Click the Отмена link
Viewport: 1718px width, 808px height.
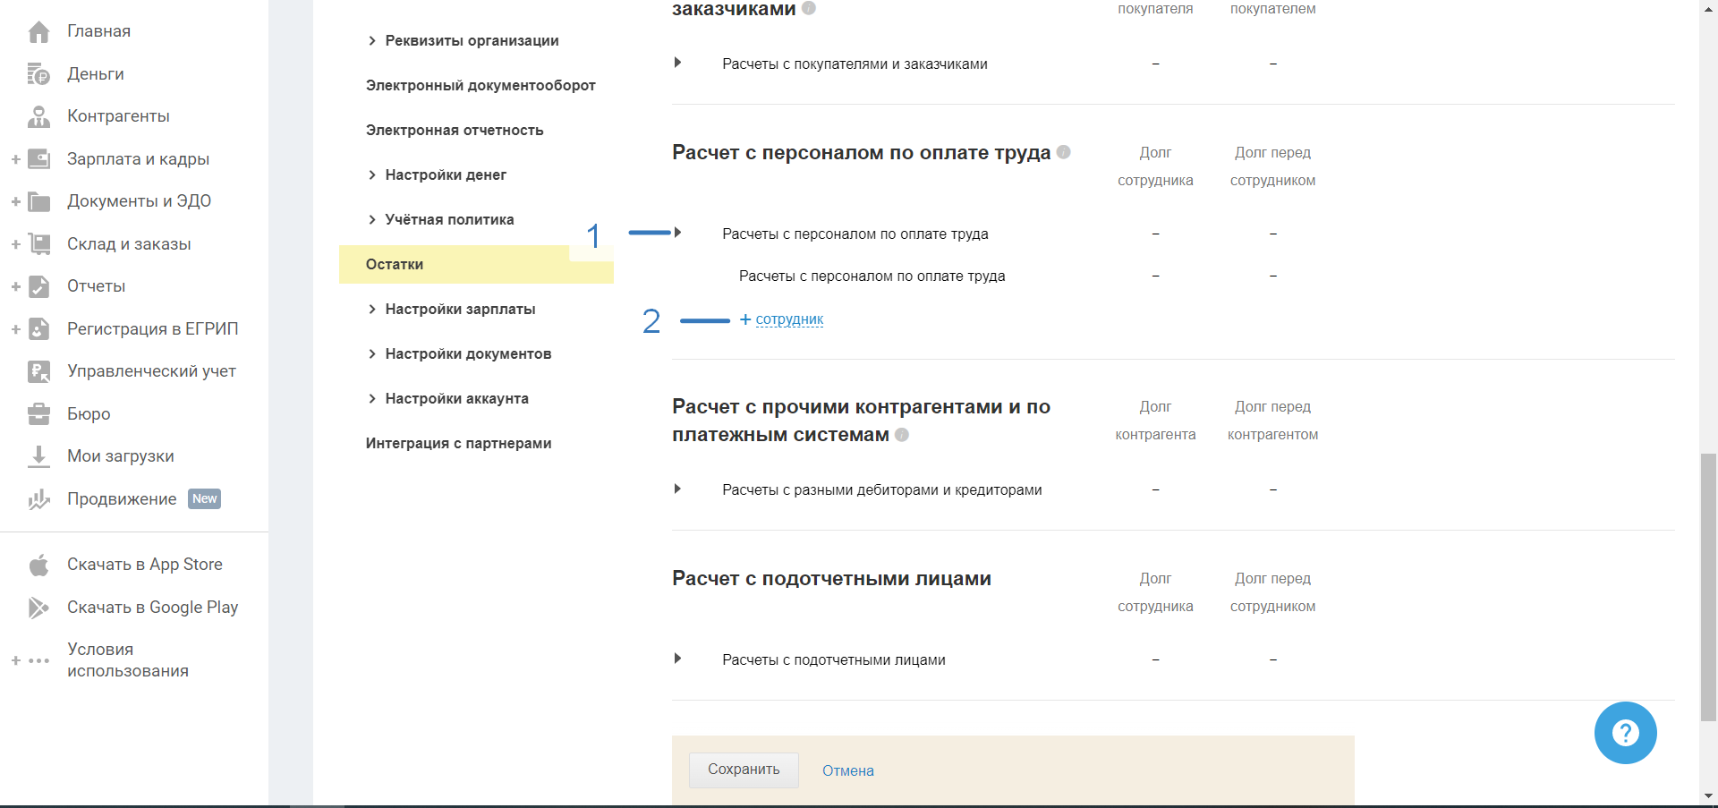click(x=848, y=770)
